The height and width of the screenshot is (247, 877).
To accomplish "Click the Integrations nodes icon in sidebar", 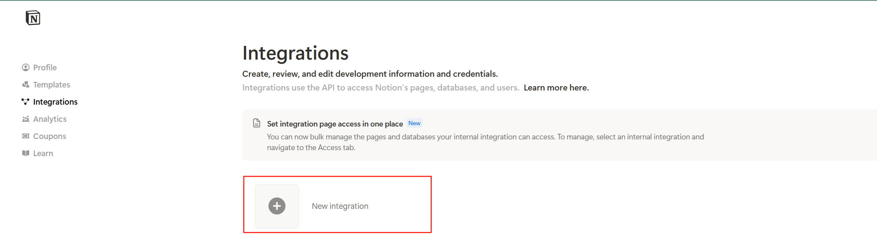I will pos(26,102).
